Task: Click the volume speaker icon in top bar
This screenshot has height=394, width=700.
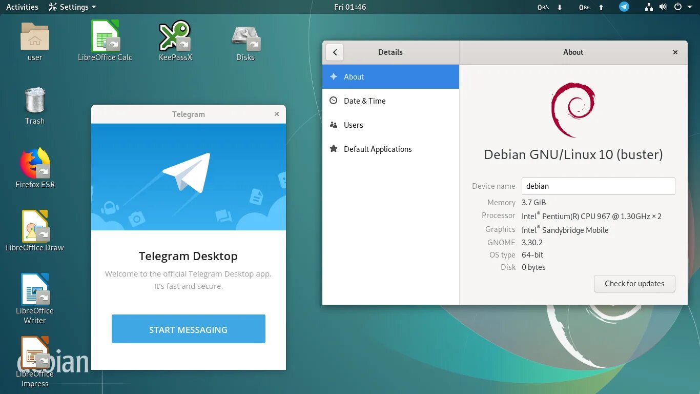Action: coord(663,7)
